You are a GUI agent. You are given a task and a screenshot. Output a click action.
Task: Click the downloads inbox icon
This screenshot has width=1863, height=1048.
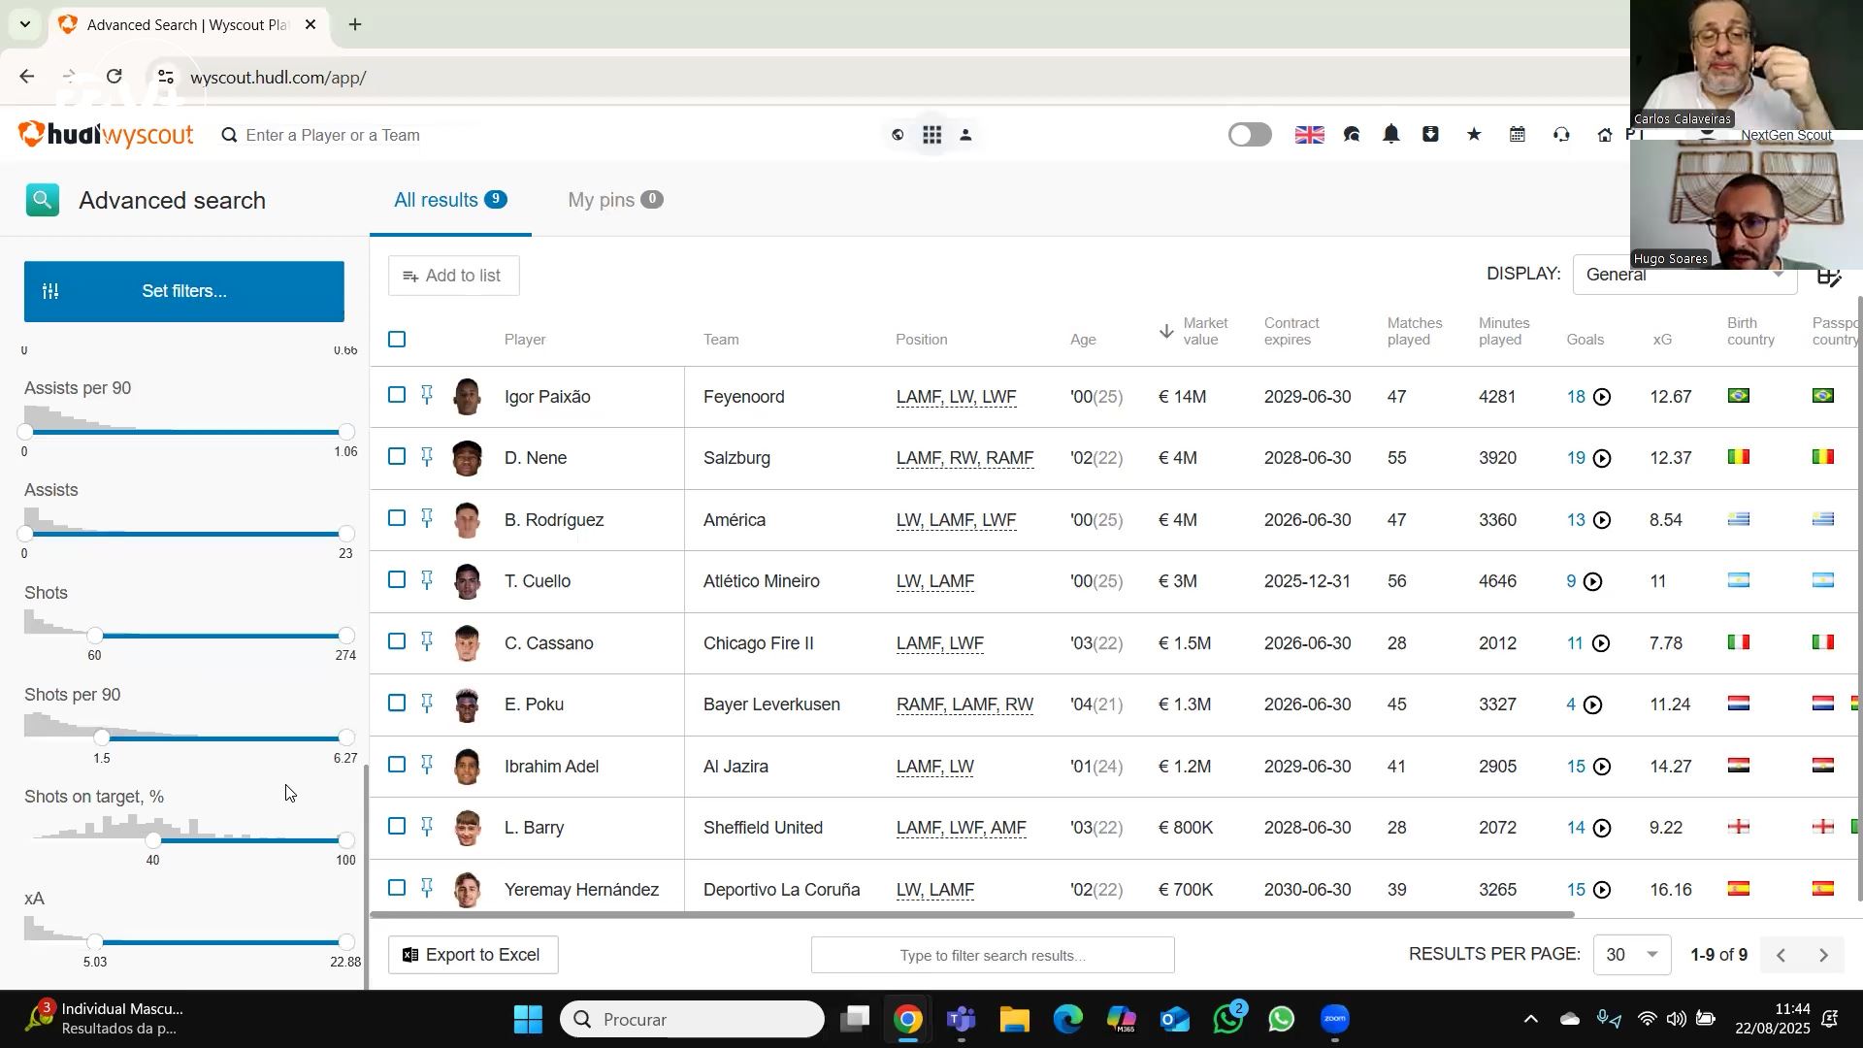[1430, 135]
